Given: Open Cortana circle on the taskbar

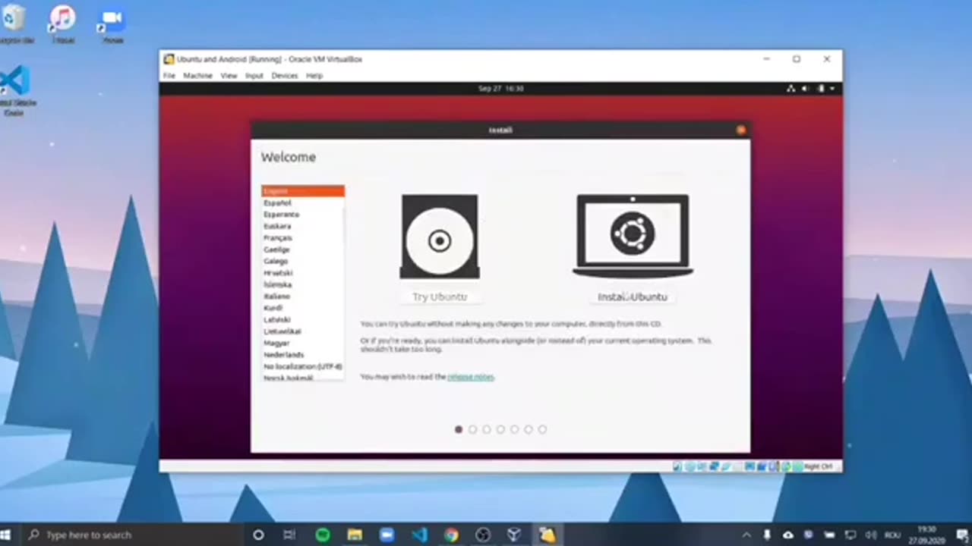Looking at the screenshot, I should [258, 535].
